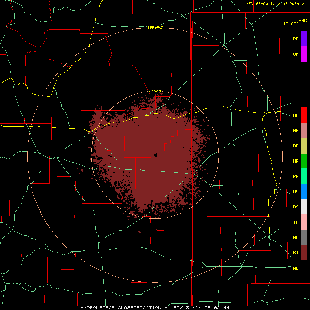
Task: Click the WS legend label
Action: [296, 192]
